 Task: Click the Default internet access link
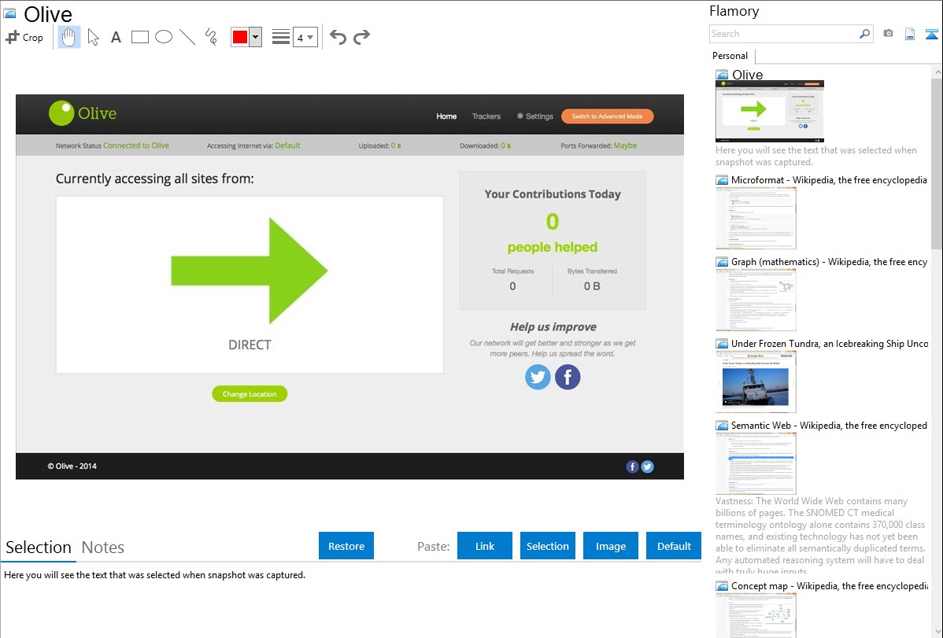pos(287,146)
